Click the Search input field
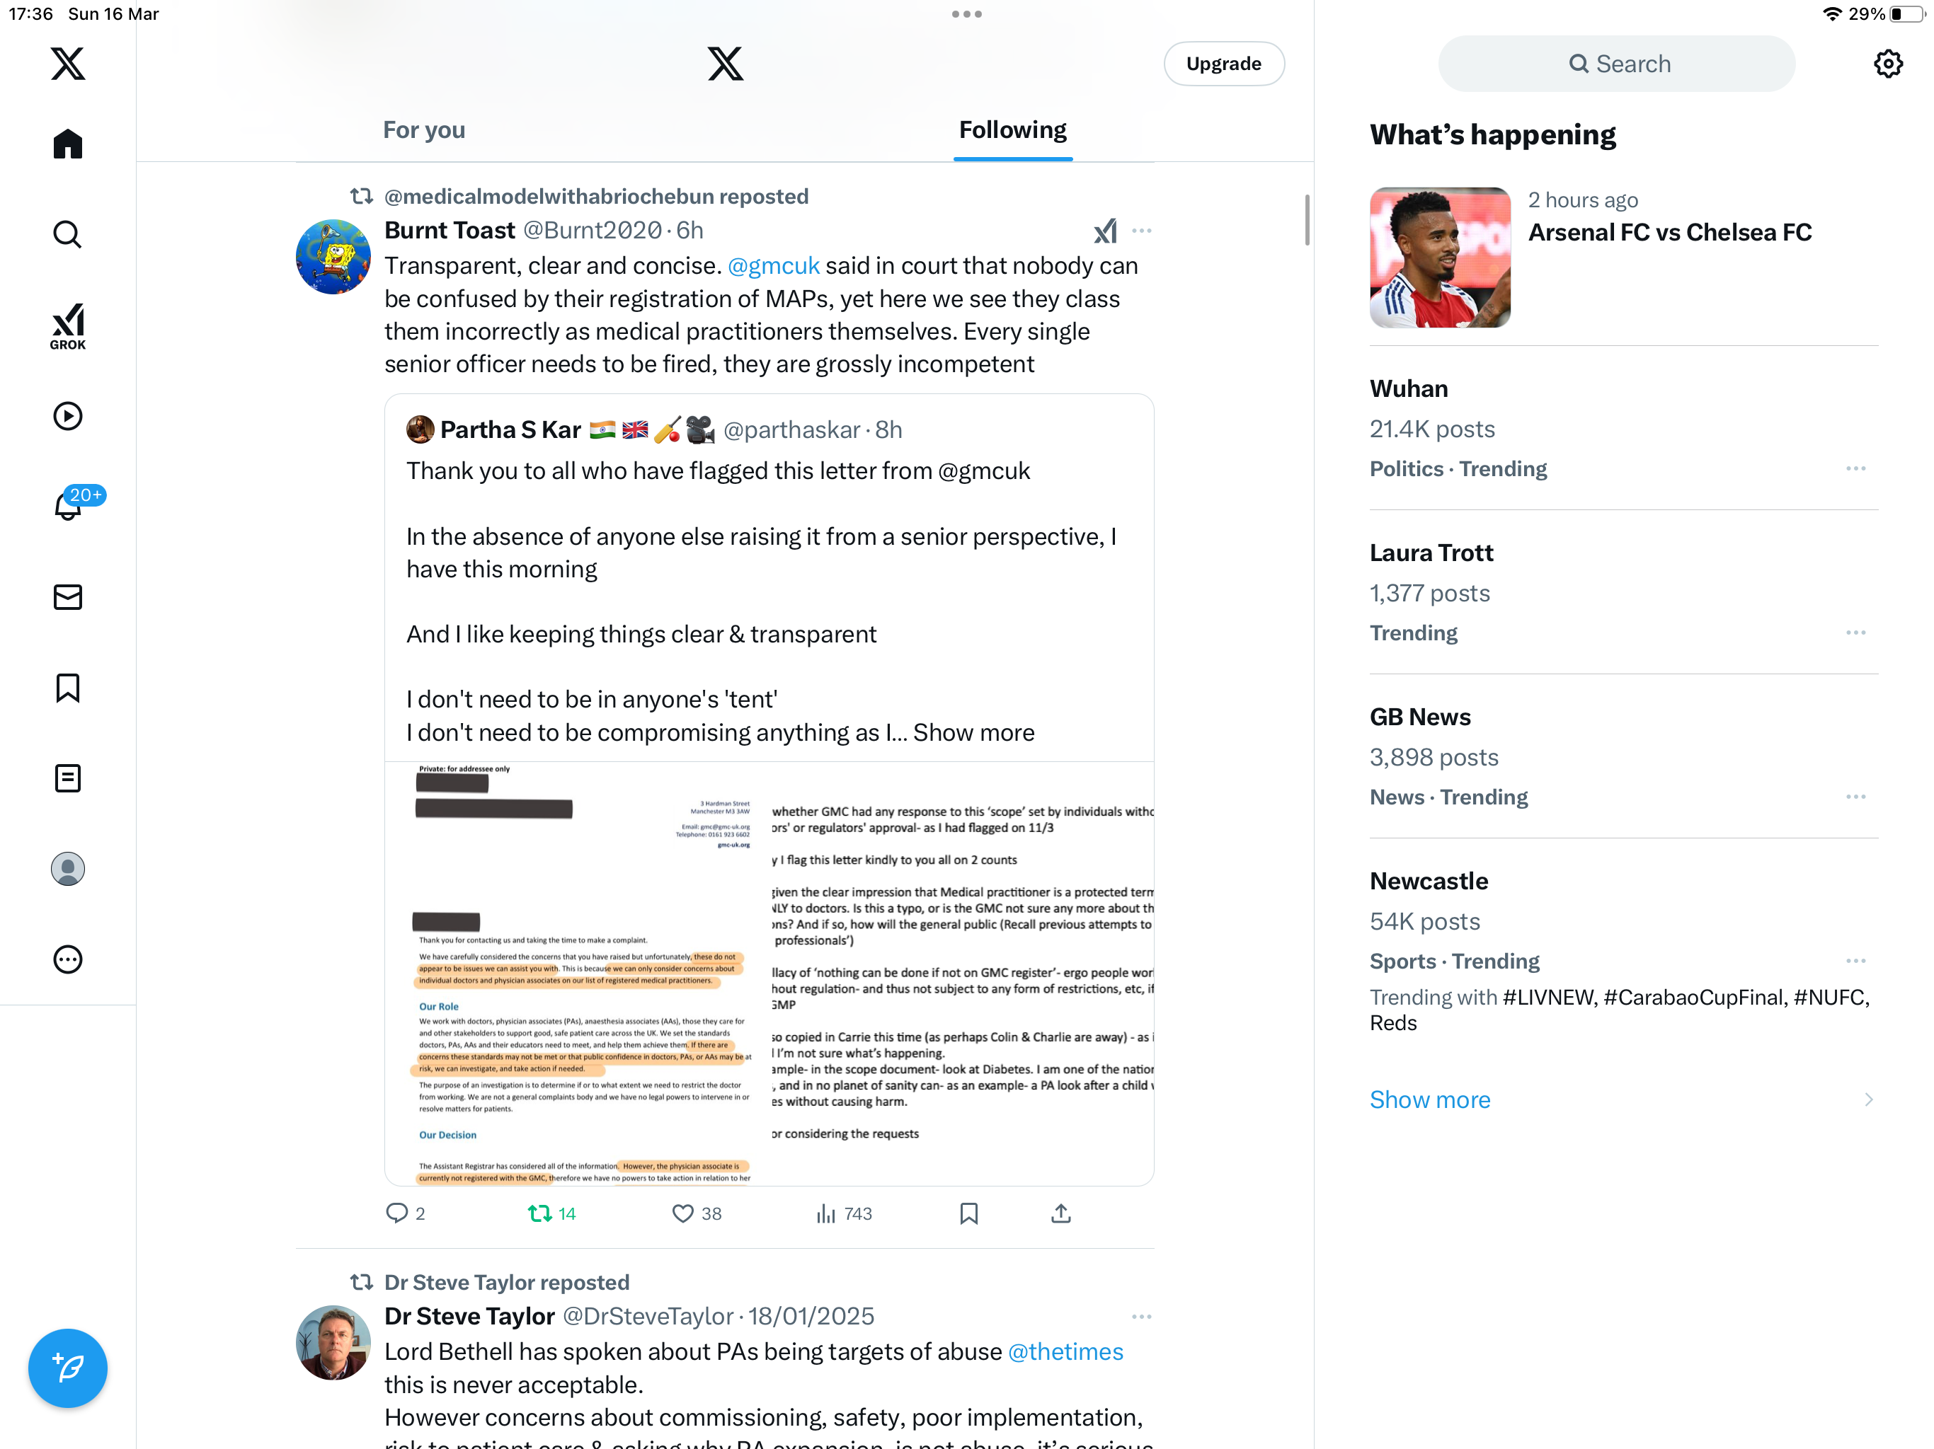 click(x=1617, y=64)
